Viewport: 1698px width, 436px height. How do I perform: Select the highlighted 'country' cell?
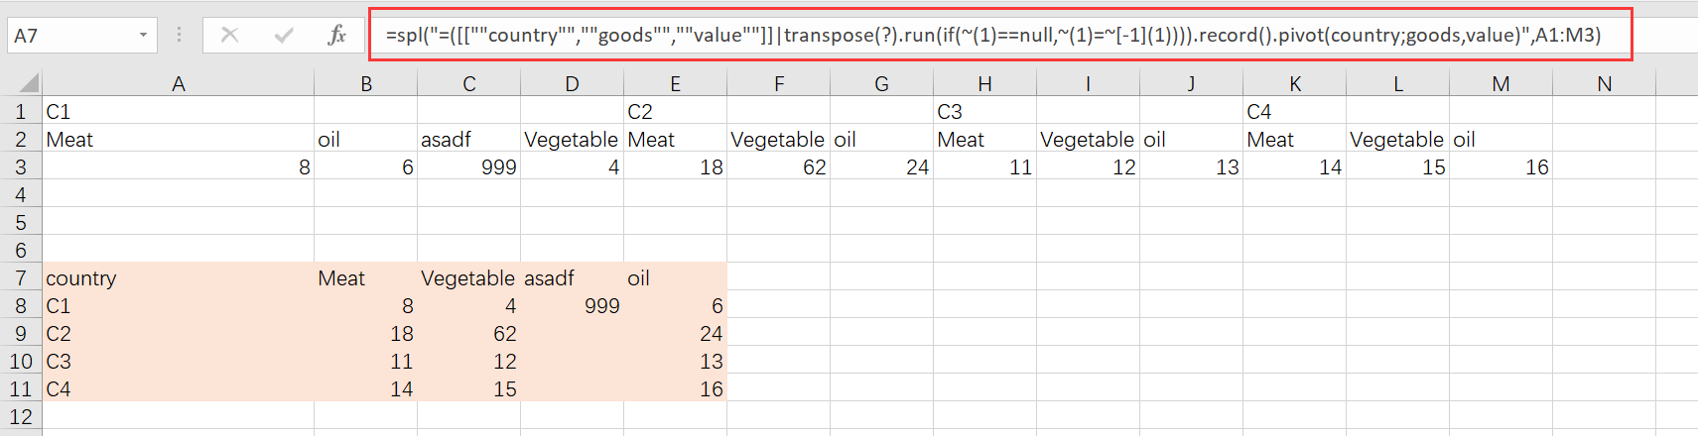(x=179, y=278)
